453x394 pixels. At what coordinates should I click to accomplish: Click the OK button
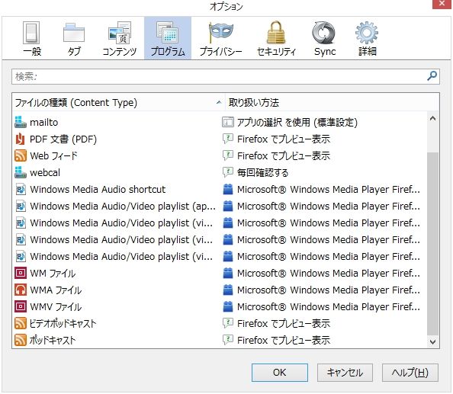tap(279, 373)
